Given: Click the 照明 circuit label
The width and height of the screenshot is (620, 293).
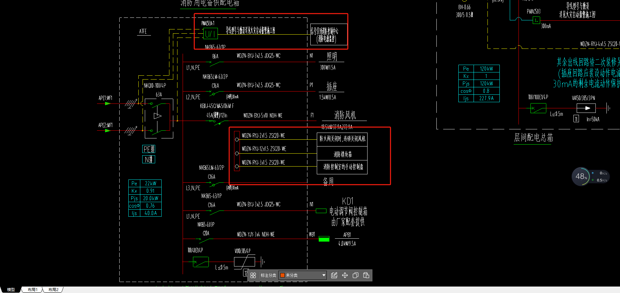Looking at the screenshot, I should click(332, 57).
